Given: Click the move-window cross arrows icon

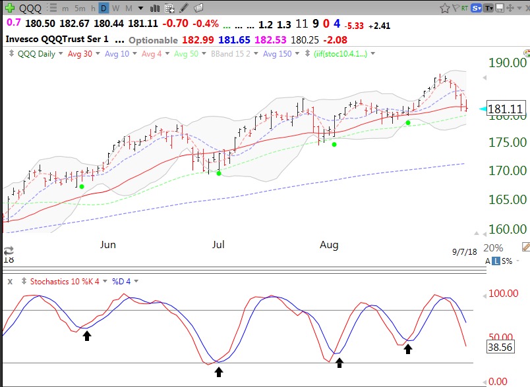Looking at the screenshot, I should coord(510,8).
